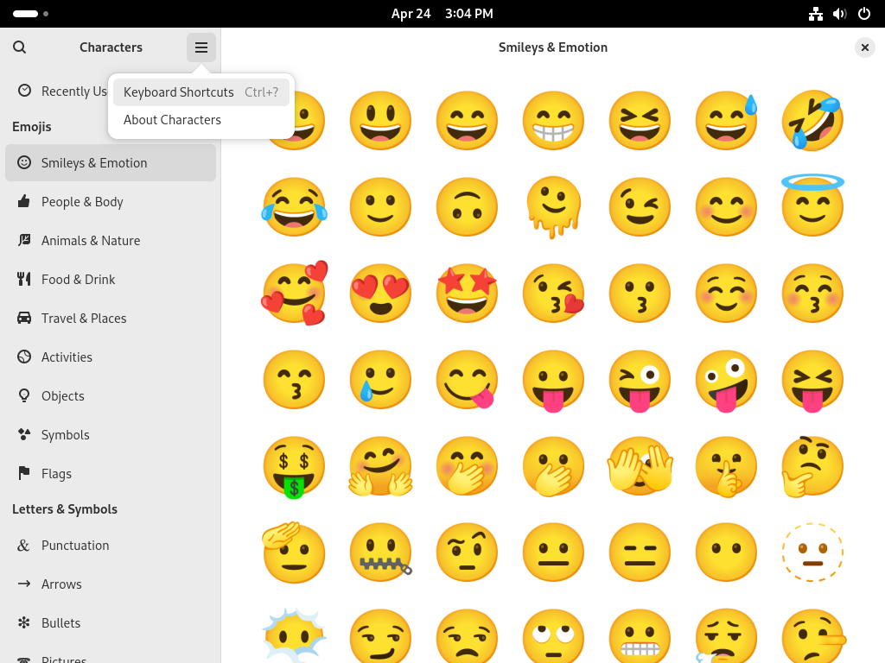Choose the zipper-mouth face emoji

(380, 552)
